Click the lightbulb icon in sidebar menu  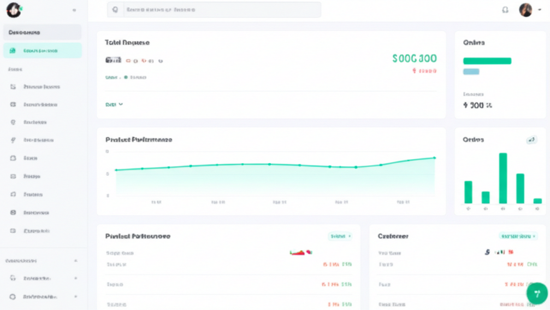(13, 122)
